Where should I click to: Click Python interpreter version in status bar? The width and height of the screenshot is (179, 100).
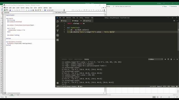tap(67, 86)
